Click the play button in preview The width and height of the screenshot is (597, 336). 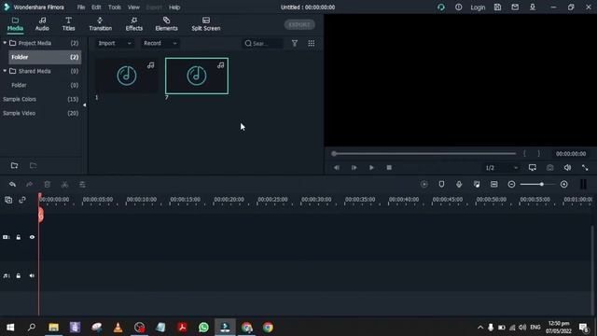point(371,168)
